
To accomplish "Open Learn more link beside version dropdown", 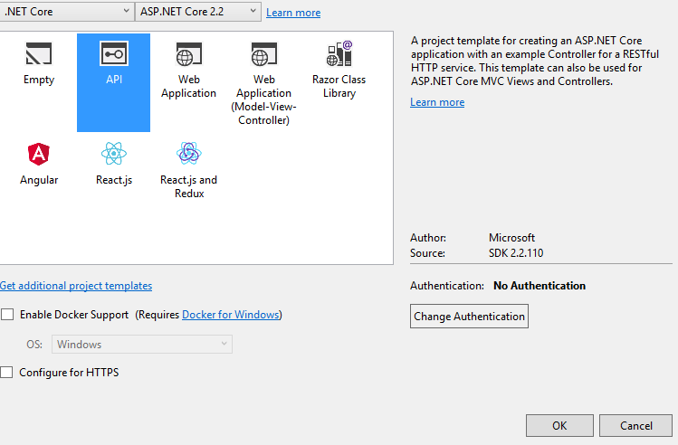I will [x=293, y=13].
